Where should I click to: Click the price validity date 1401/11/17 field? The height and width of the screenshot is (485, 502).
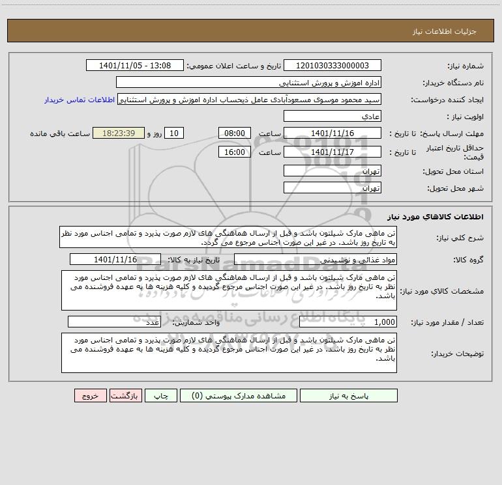pos(332,152)
